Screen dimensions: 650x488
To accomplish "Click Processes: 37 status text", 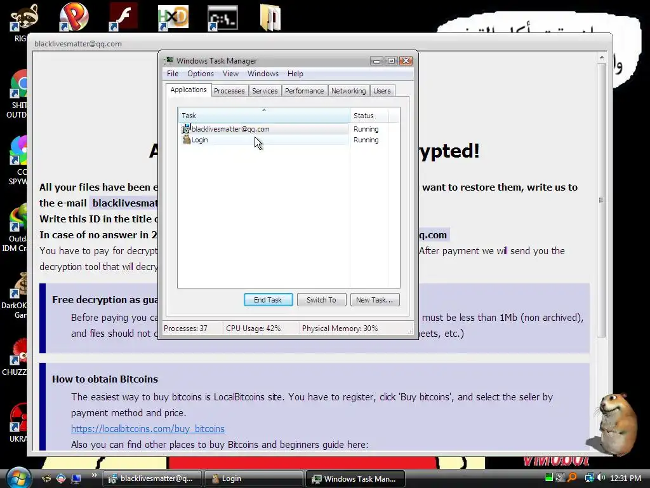I will (185, 329).
